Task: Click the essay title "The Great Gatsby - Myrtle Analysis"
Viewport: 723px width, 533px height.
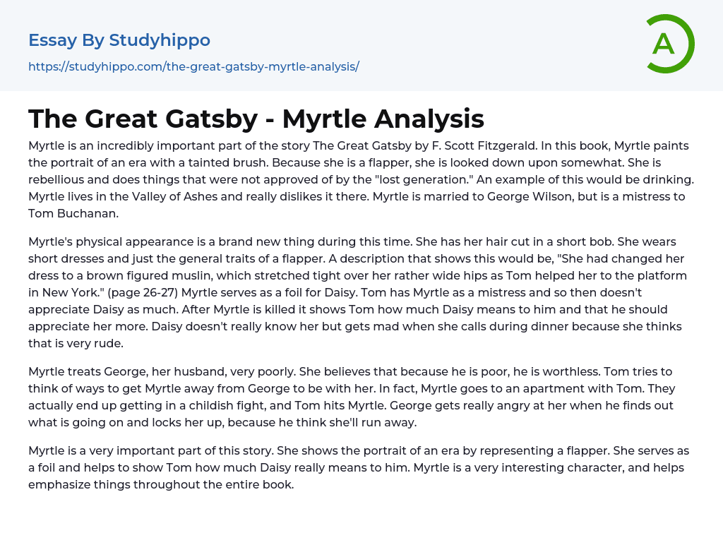Action: coord(256,119)
